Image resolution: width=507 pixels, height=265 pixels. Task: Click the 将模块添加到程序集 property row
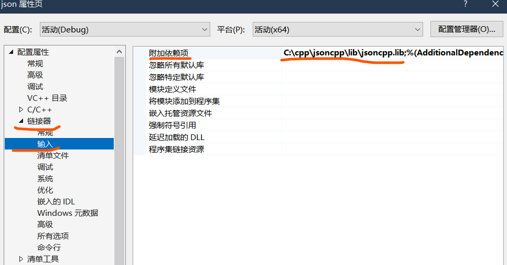point(318,101)
